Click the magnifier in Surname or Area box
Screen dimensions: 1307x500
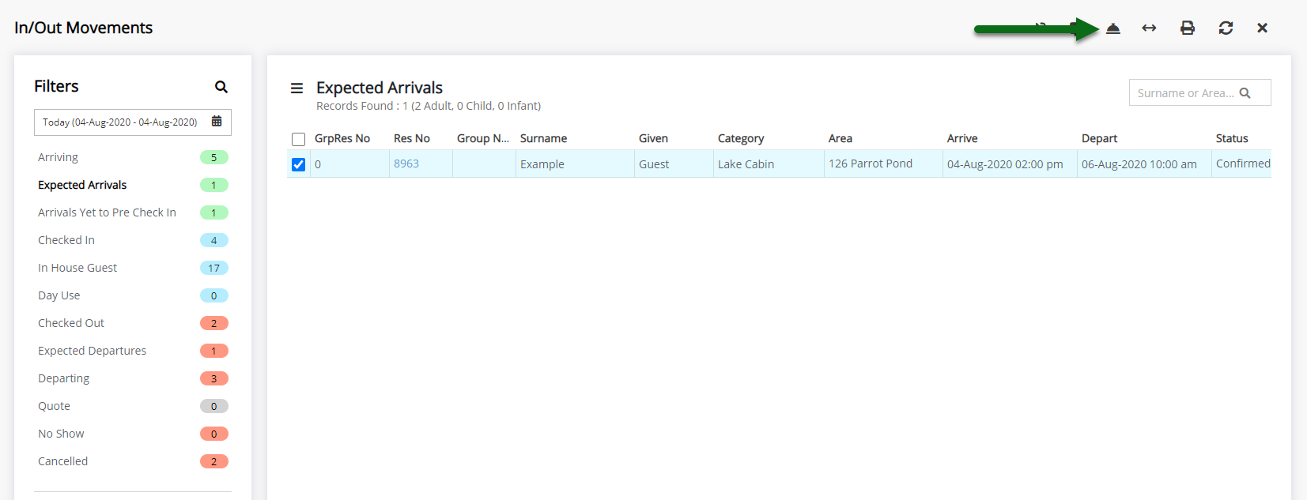(x=1245, y=93)
